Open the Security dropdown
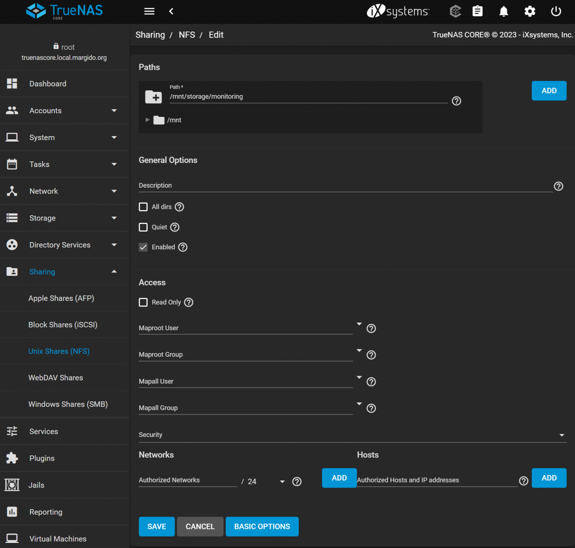The height and width of the screenshot is (548, 575). pyautogui.click(x=353, y=435)
